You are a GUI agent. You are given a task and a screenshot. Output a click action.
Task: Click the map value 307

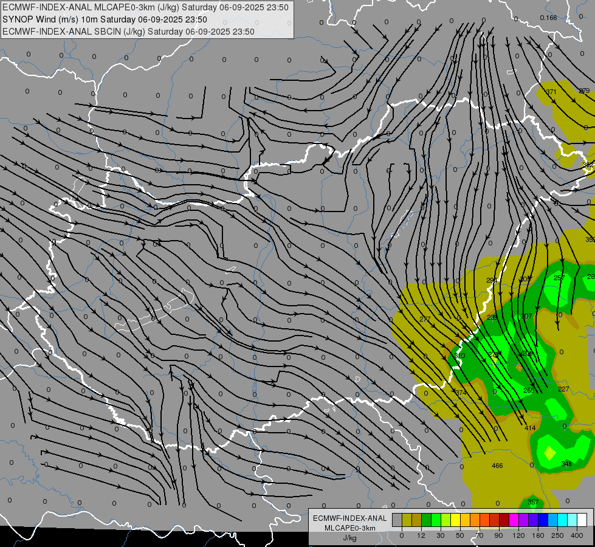(x=527, y=316)
